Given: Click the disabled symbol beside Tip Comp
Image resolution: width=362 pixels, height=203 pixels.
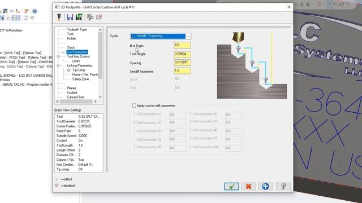Looking at the screenshot, I should [x=68, y=70].
